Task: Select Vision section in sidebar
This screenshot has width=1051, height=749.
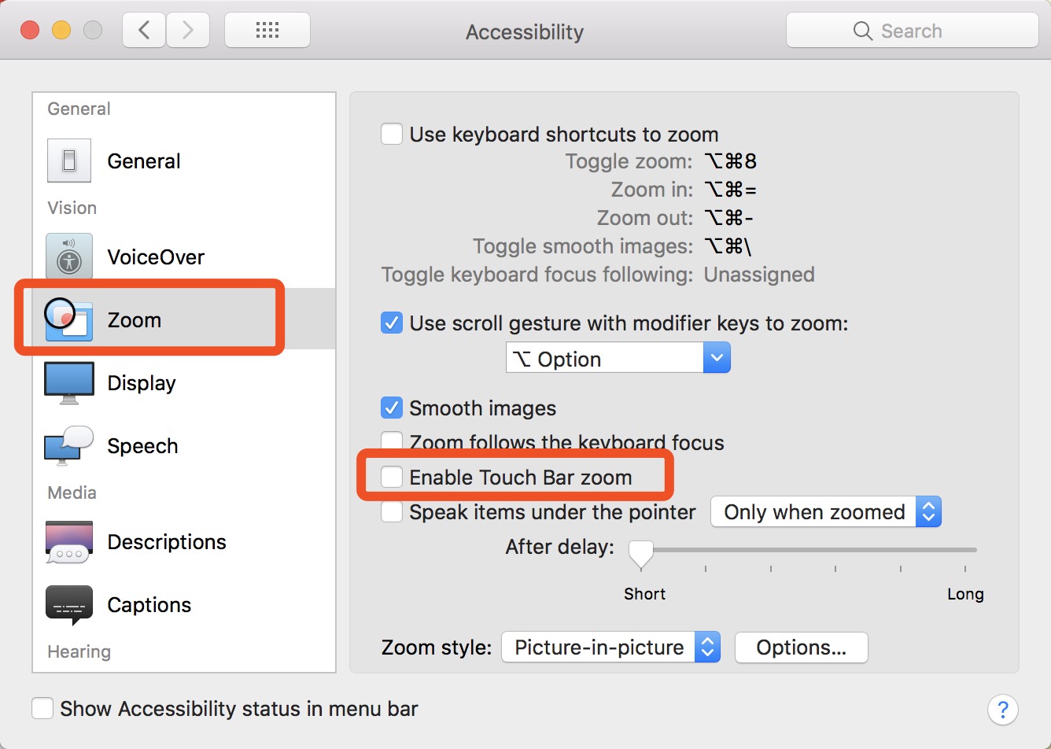Action: click(x=72, y=208)
